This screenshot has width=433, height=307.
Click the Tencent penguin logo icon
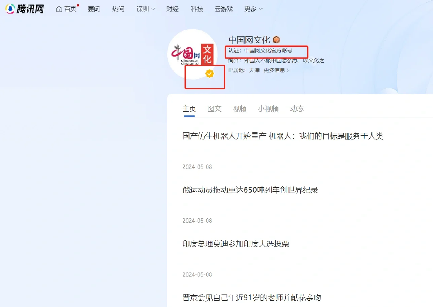click(x=10, y=9)
